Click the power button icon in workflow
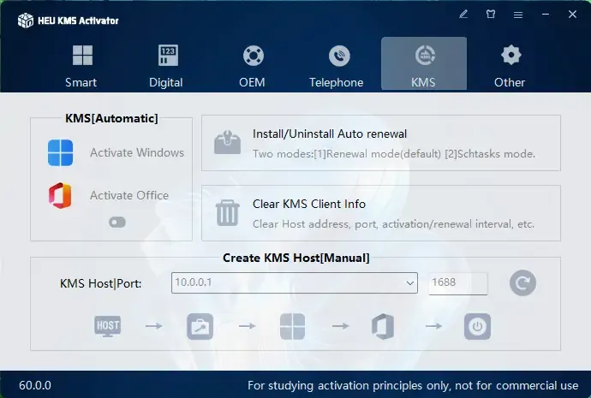 [x=477, y=326]
